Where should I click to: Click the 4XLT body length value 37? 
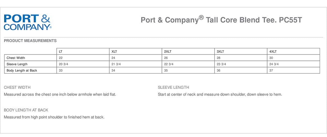pos(271,70)
